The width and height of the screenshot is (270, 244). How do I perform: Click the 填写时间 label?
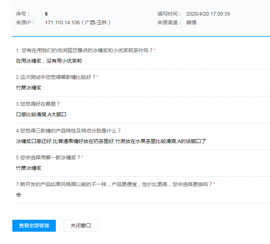tap(169, 14)
